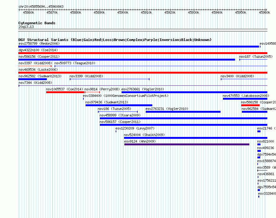Click the 45900k ruler tick label
This screenshot has height=218, width=276.
click(123, 12)
